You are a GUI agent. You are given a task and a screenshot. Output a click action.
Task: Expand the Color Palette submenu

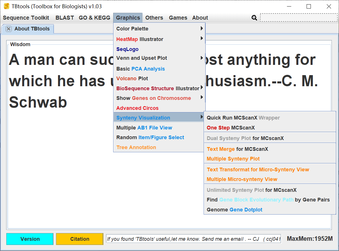(x=159, y=28)
